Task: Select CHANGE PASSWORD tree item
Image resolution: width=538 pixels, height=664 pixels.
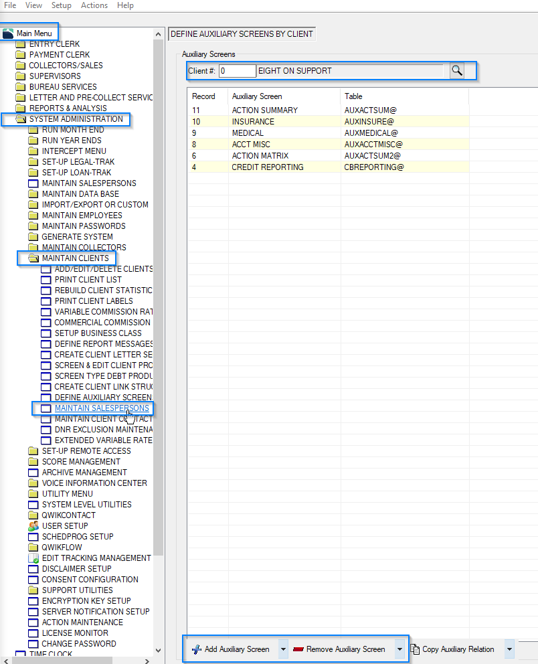Action: (79, 644)
